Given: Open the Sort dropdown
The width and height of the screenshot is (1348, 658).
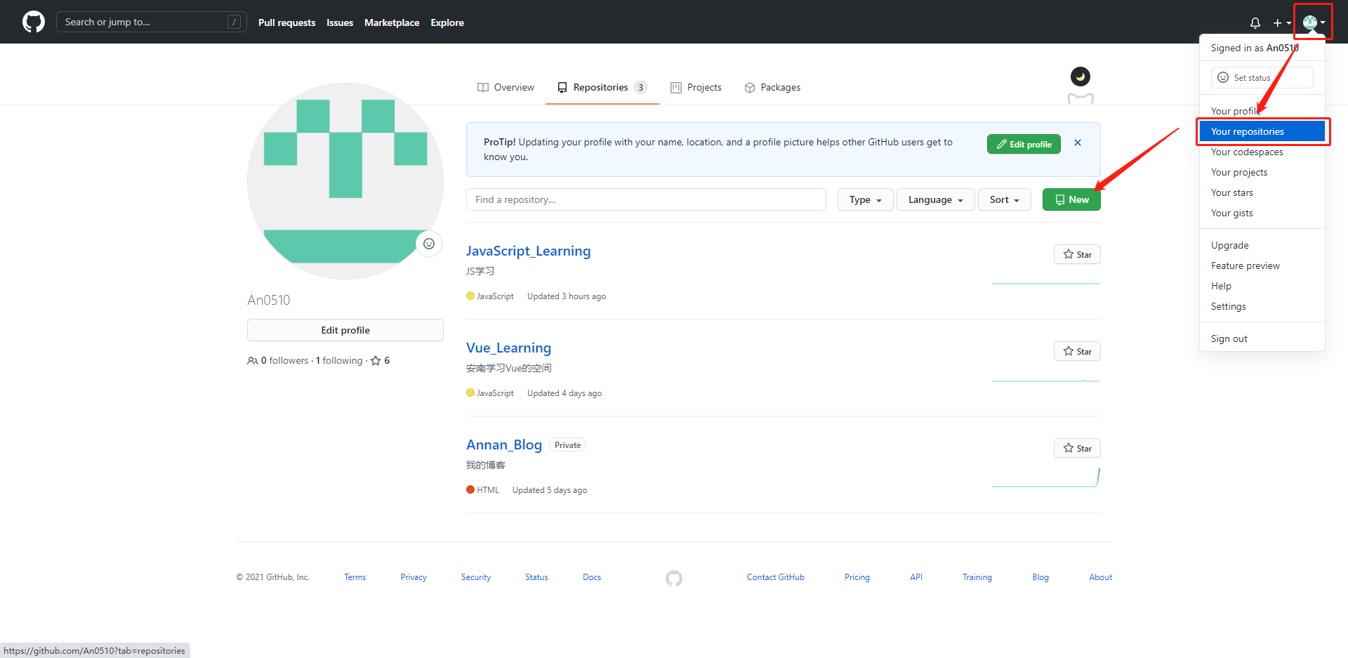Looking at the screenshot, I should (1004, 199).
